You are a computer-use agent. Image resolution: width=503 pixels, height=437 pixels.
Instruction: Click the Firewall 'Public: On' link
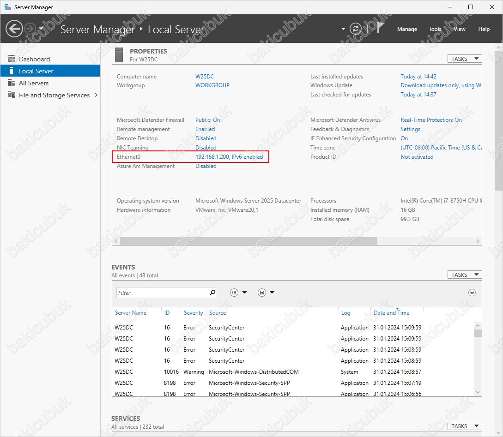pyautogui.click(x=207, y=120)
